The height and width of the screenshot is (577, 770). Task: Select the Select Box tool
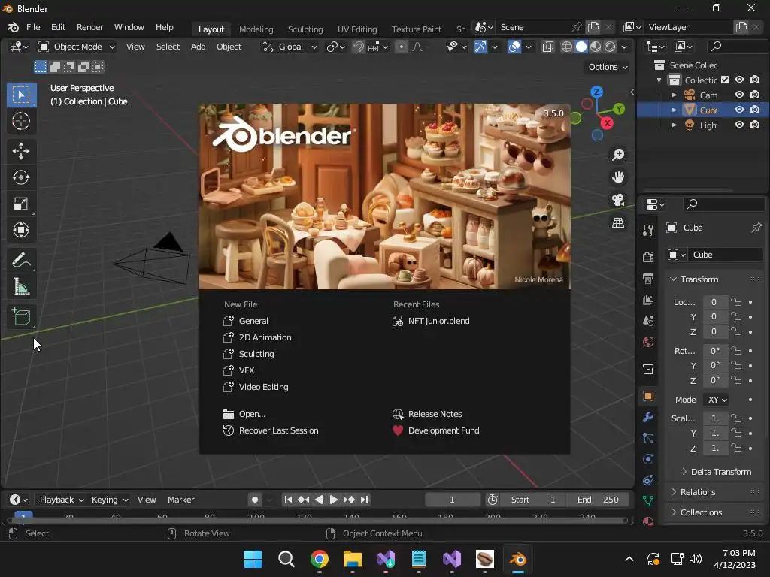point(20,94)
